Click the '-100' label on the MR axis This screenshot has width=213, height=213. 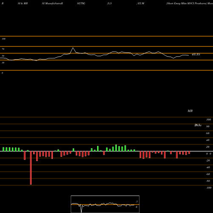pos(209,188)
